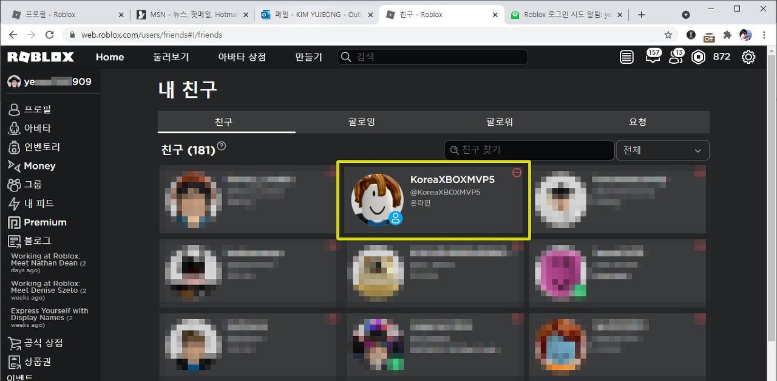Click the 내 피드 lightning icon
The image size is (777, 381).
(x=14, y=204)
